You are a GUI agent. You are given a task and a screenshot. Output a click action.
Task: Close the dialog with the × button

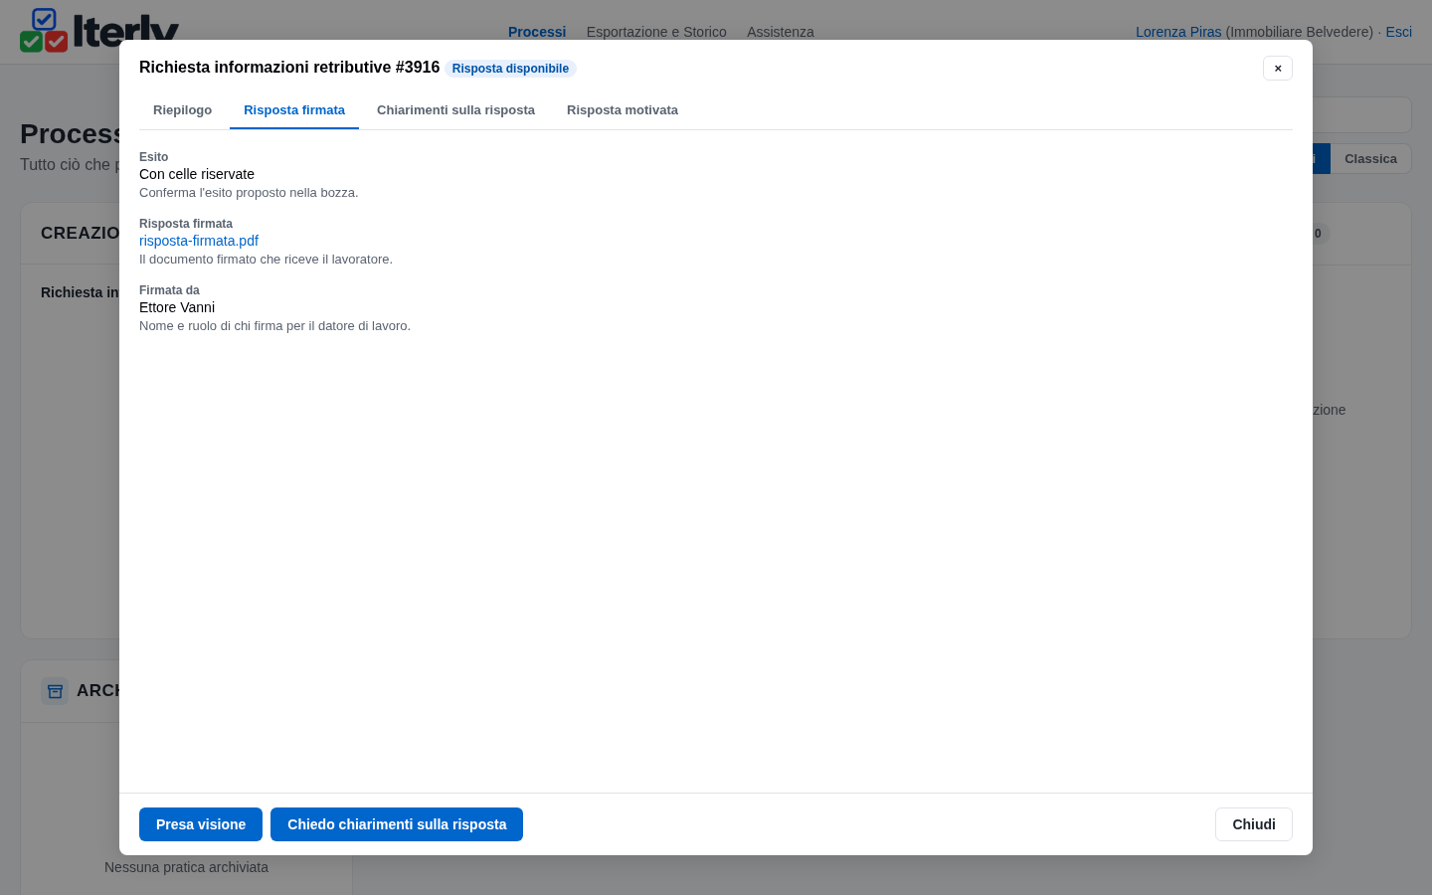tap(1278, 68)
